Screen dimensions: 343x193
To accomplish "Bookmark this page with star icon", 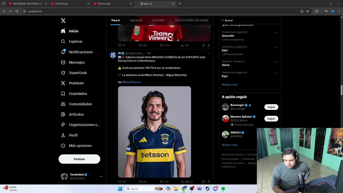I will (308, 11).
